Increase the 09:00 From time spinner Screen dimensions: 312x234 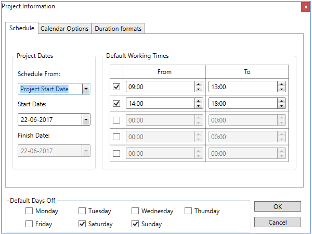coord(199,84)
